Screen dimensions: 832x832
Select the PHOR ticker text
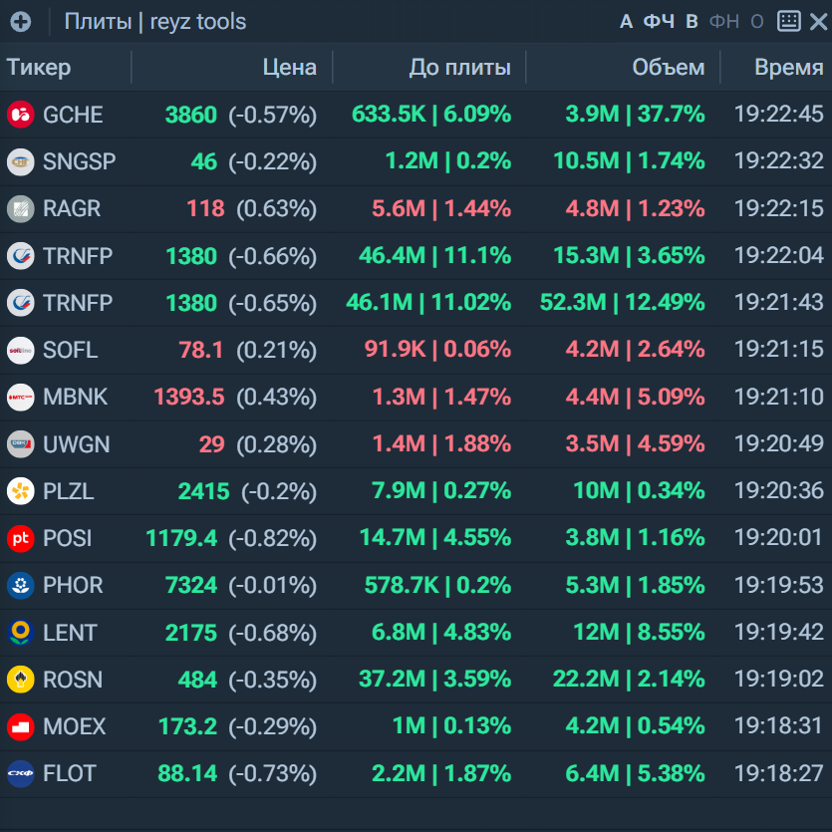(73, 585)
